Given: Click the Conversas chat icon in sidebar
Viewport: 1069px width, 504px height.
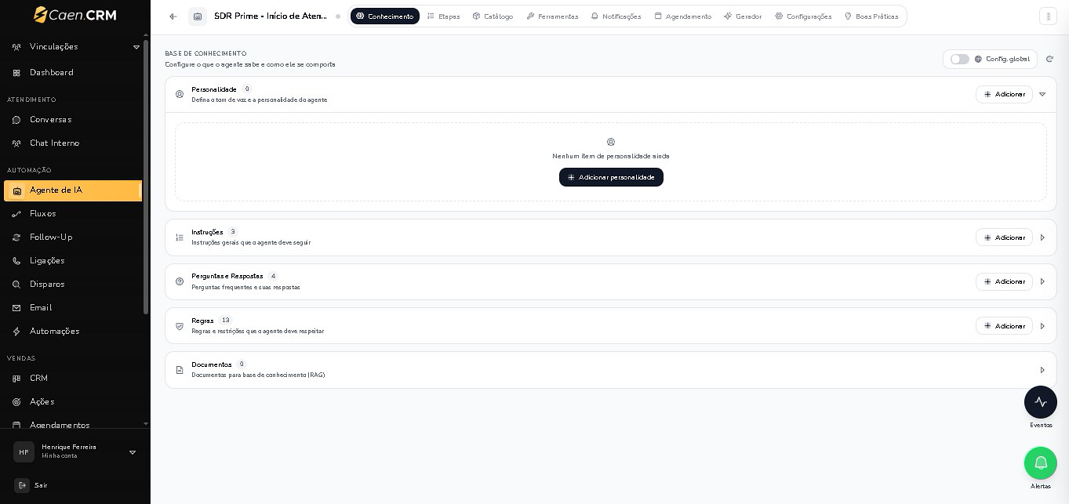Looking at the screenshot, I should [x=16, y=120].
